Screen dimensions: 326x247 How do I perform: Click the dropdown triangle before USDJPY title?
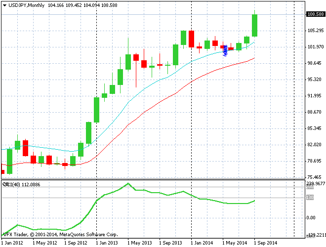[x=4, y=5]
